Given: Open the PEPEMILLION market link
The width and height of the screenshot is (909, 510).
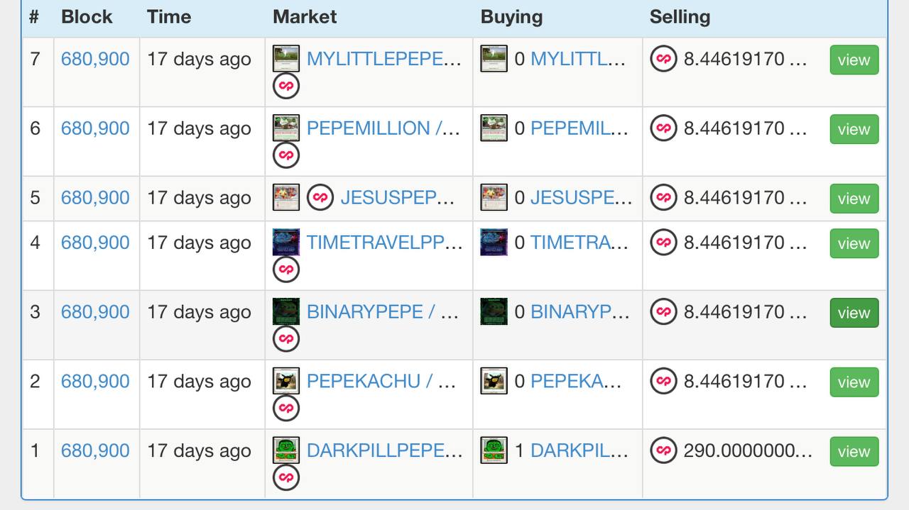Looking at the screenshot, I should coord(383,128).
